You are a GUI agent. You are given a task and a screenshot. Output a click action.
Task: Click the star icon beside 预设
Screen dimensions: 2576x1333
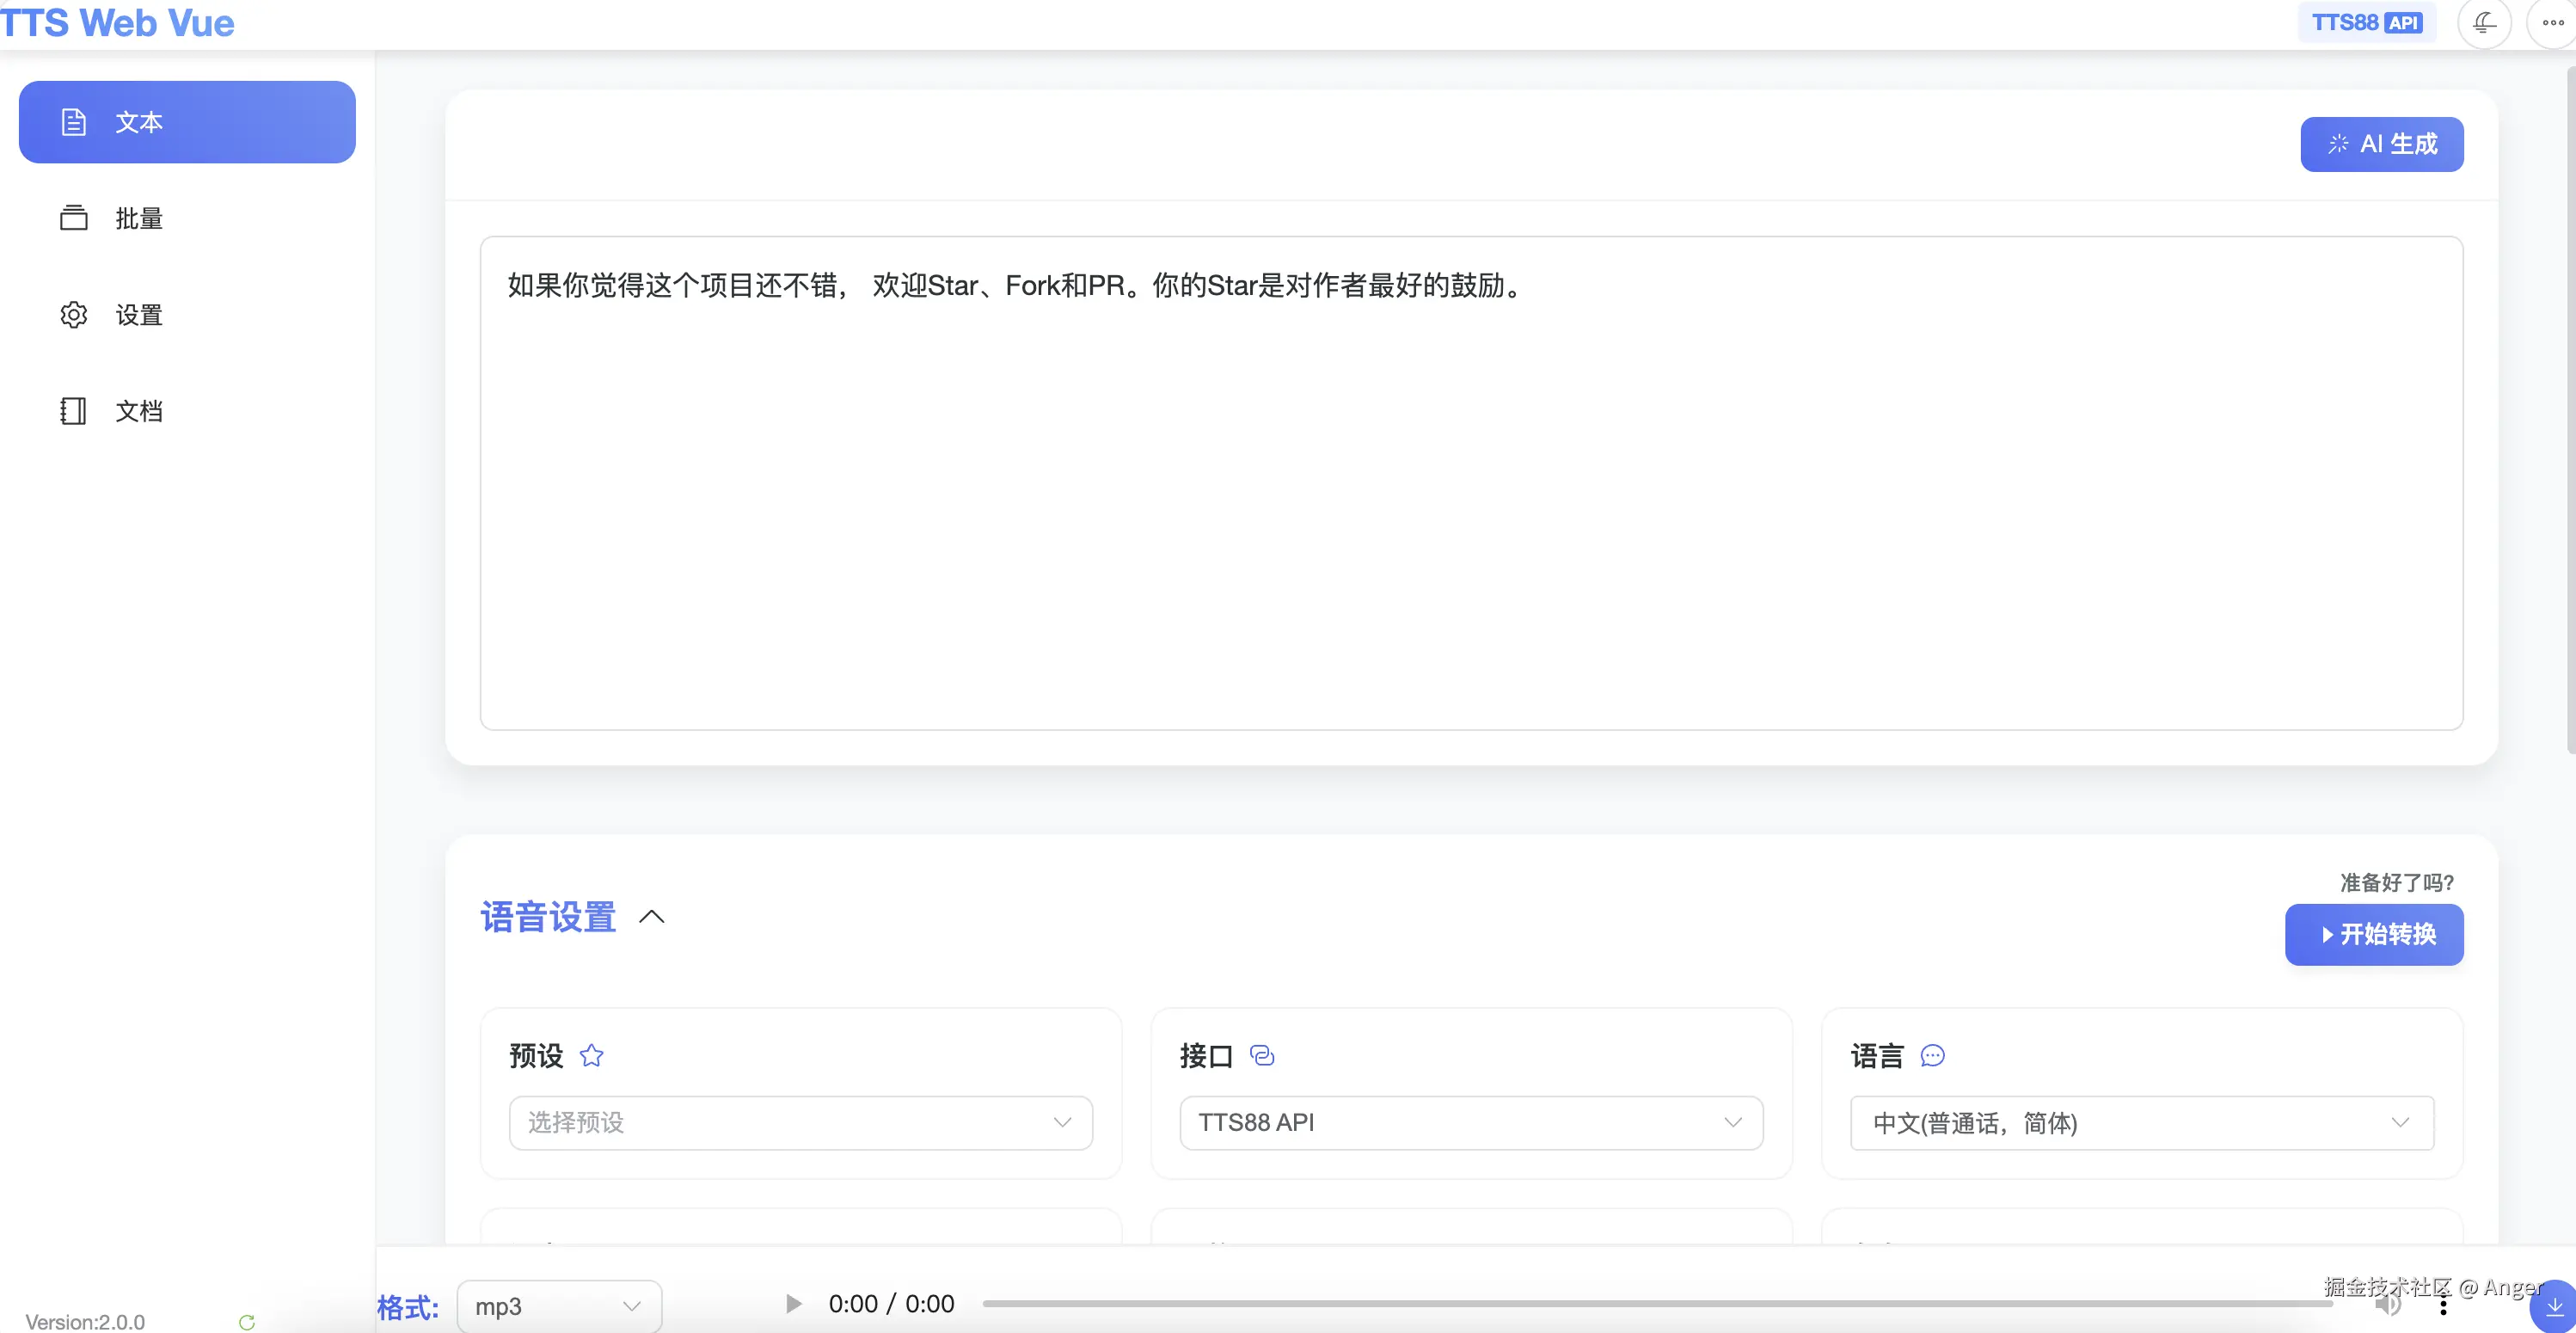pos(591,1056)
